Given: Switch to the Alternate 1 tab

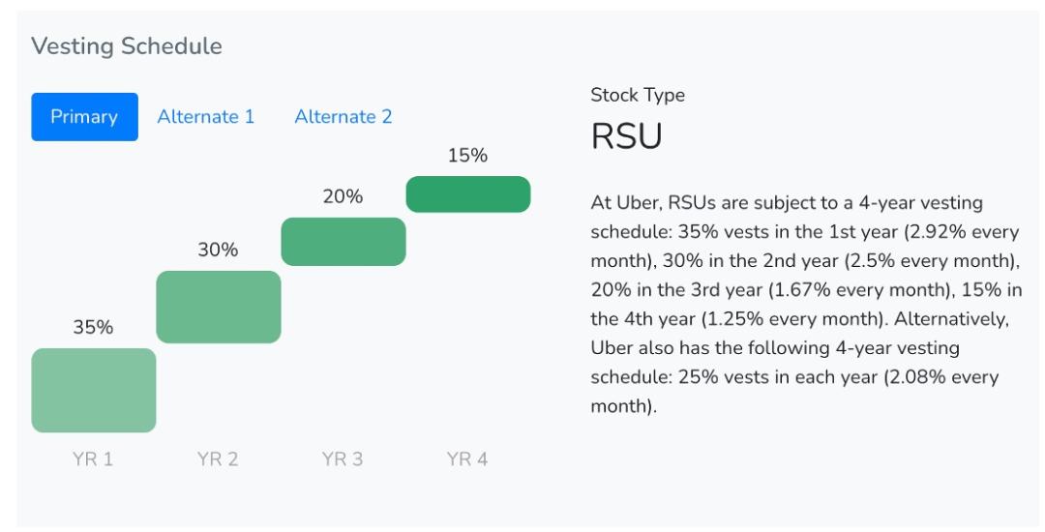Looking at the screenshot, I should tap(205, 117).
